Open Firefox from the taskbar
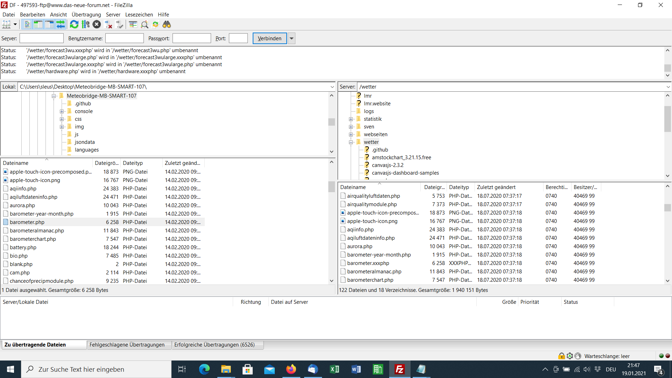Image resolution: width=672 pixels, height=378 pixels. point(291,369)
